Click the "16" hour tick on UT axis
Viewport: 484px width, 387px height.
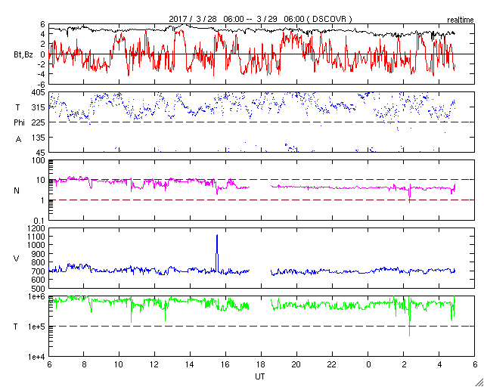(225, 364)
